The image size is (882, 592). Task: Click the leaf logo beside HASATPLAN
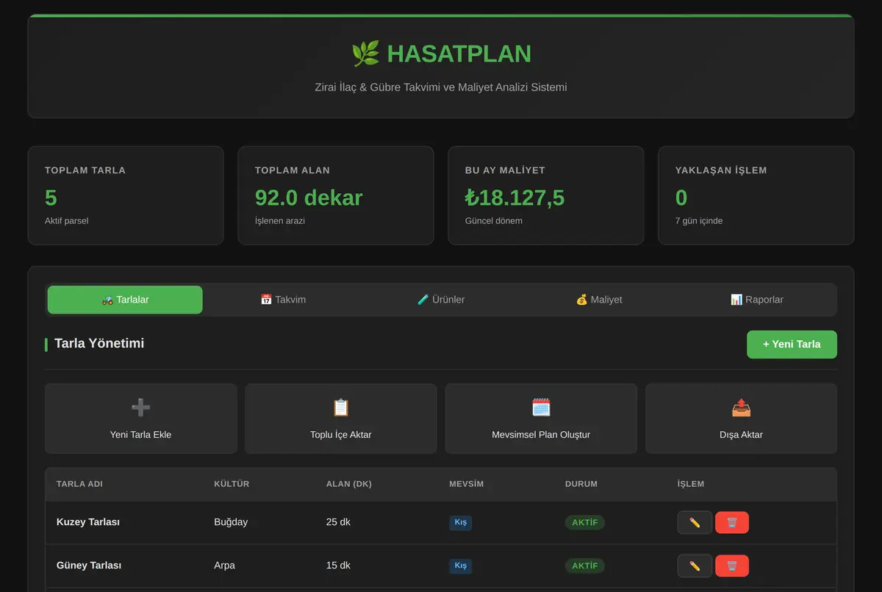(365, 54)
